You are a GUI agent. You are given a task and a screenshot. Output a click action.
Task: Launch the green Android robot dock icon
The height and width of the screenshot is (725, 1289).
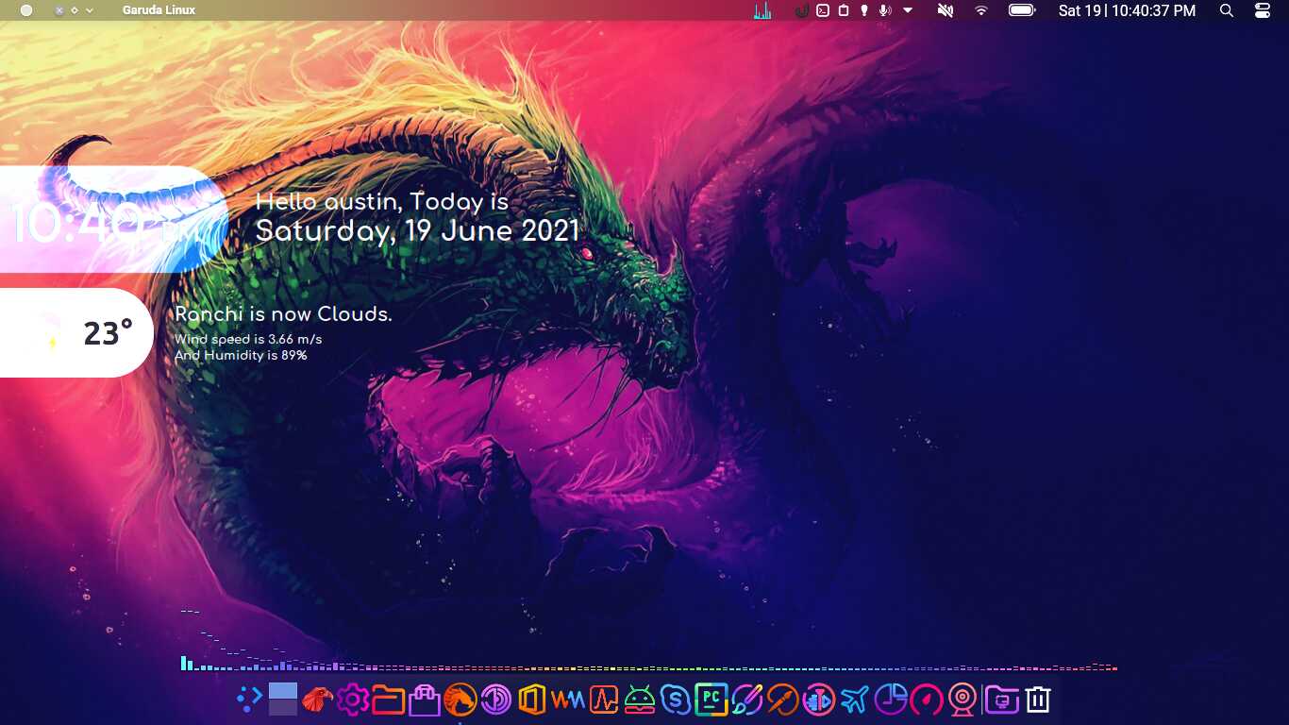(x=640, y=700)
